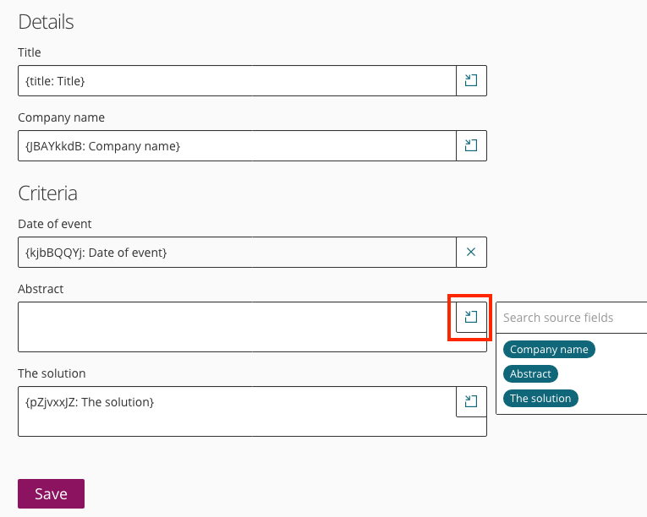This screenshot has width=647, height=517.
Task: Open source field picker for The solution
Action: pyautogui.click(x=471, y=401)
